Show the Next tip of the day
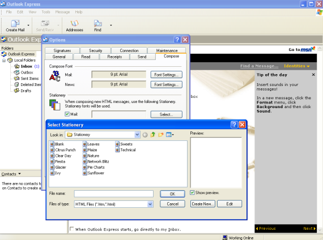Screen dimensions: 323x240 pyautogui.click(x=309, y=229)
